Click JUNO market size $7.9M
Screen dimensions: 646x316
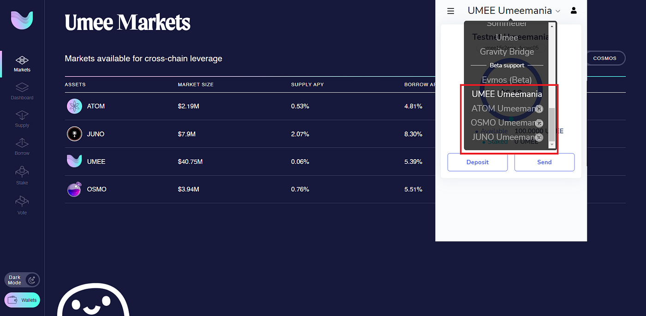pos(187,134)
